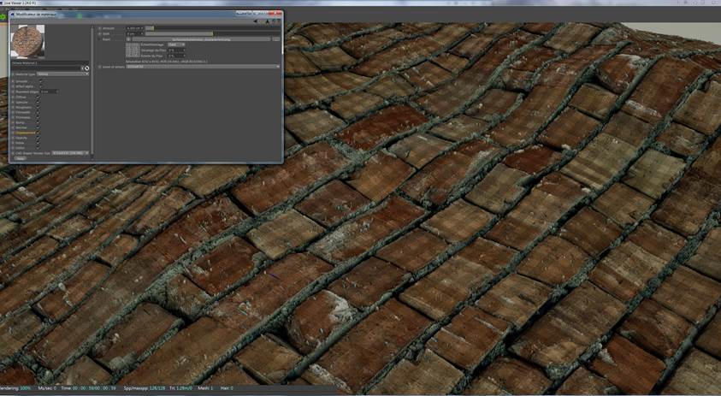The height and width of the screenshot is (396, 721).
Task: Click the Rounded edges value field
Action: click(48, 92)
